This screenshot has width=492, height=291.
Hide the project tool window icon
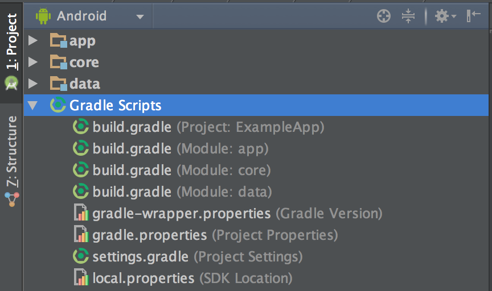point(473,15)
